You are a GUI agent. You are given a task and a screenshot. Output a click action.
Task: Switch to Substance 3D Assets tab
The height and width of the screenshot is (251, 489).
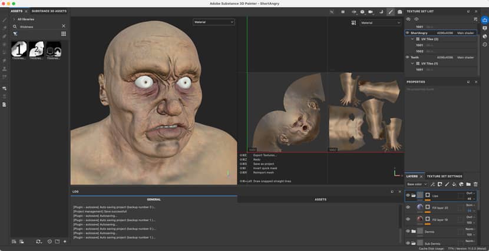(49, 11)
